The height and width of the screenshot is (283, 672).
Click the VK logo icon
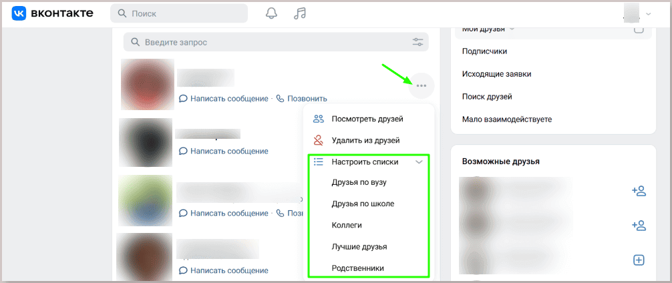click(x=19, y=14)
